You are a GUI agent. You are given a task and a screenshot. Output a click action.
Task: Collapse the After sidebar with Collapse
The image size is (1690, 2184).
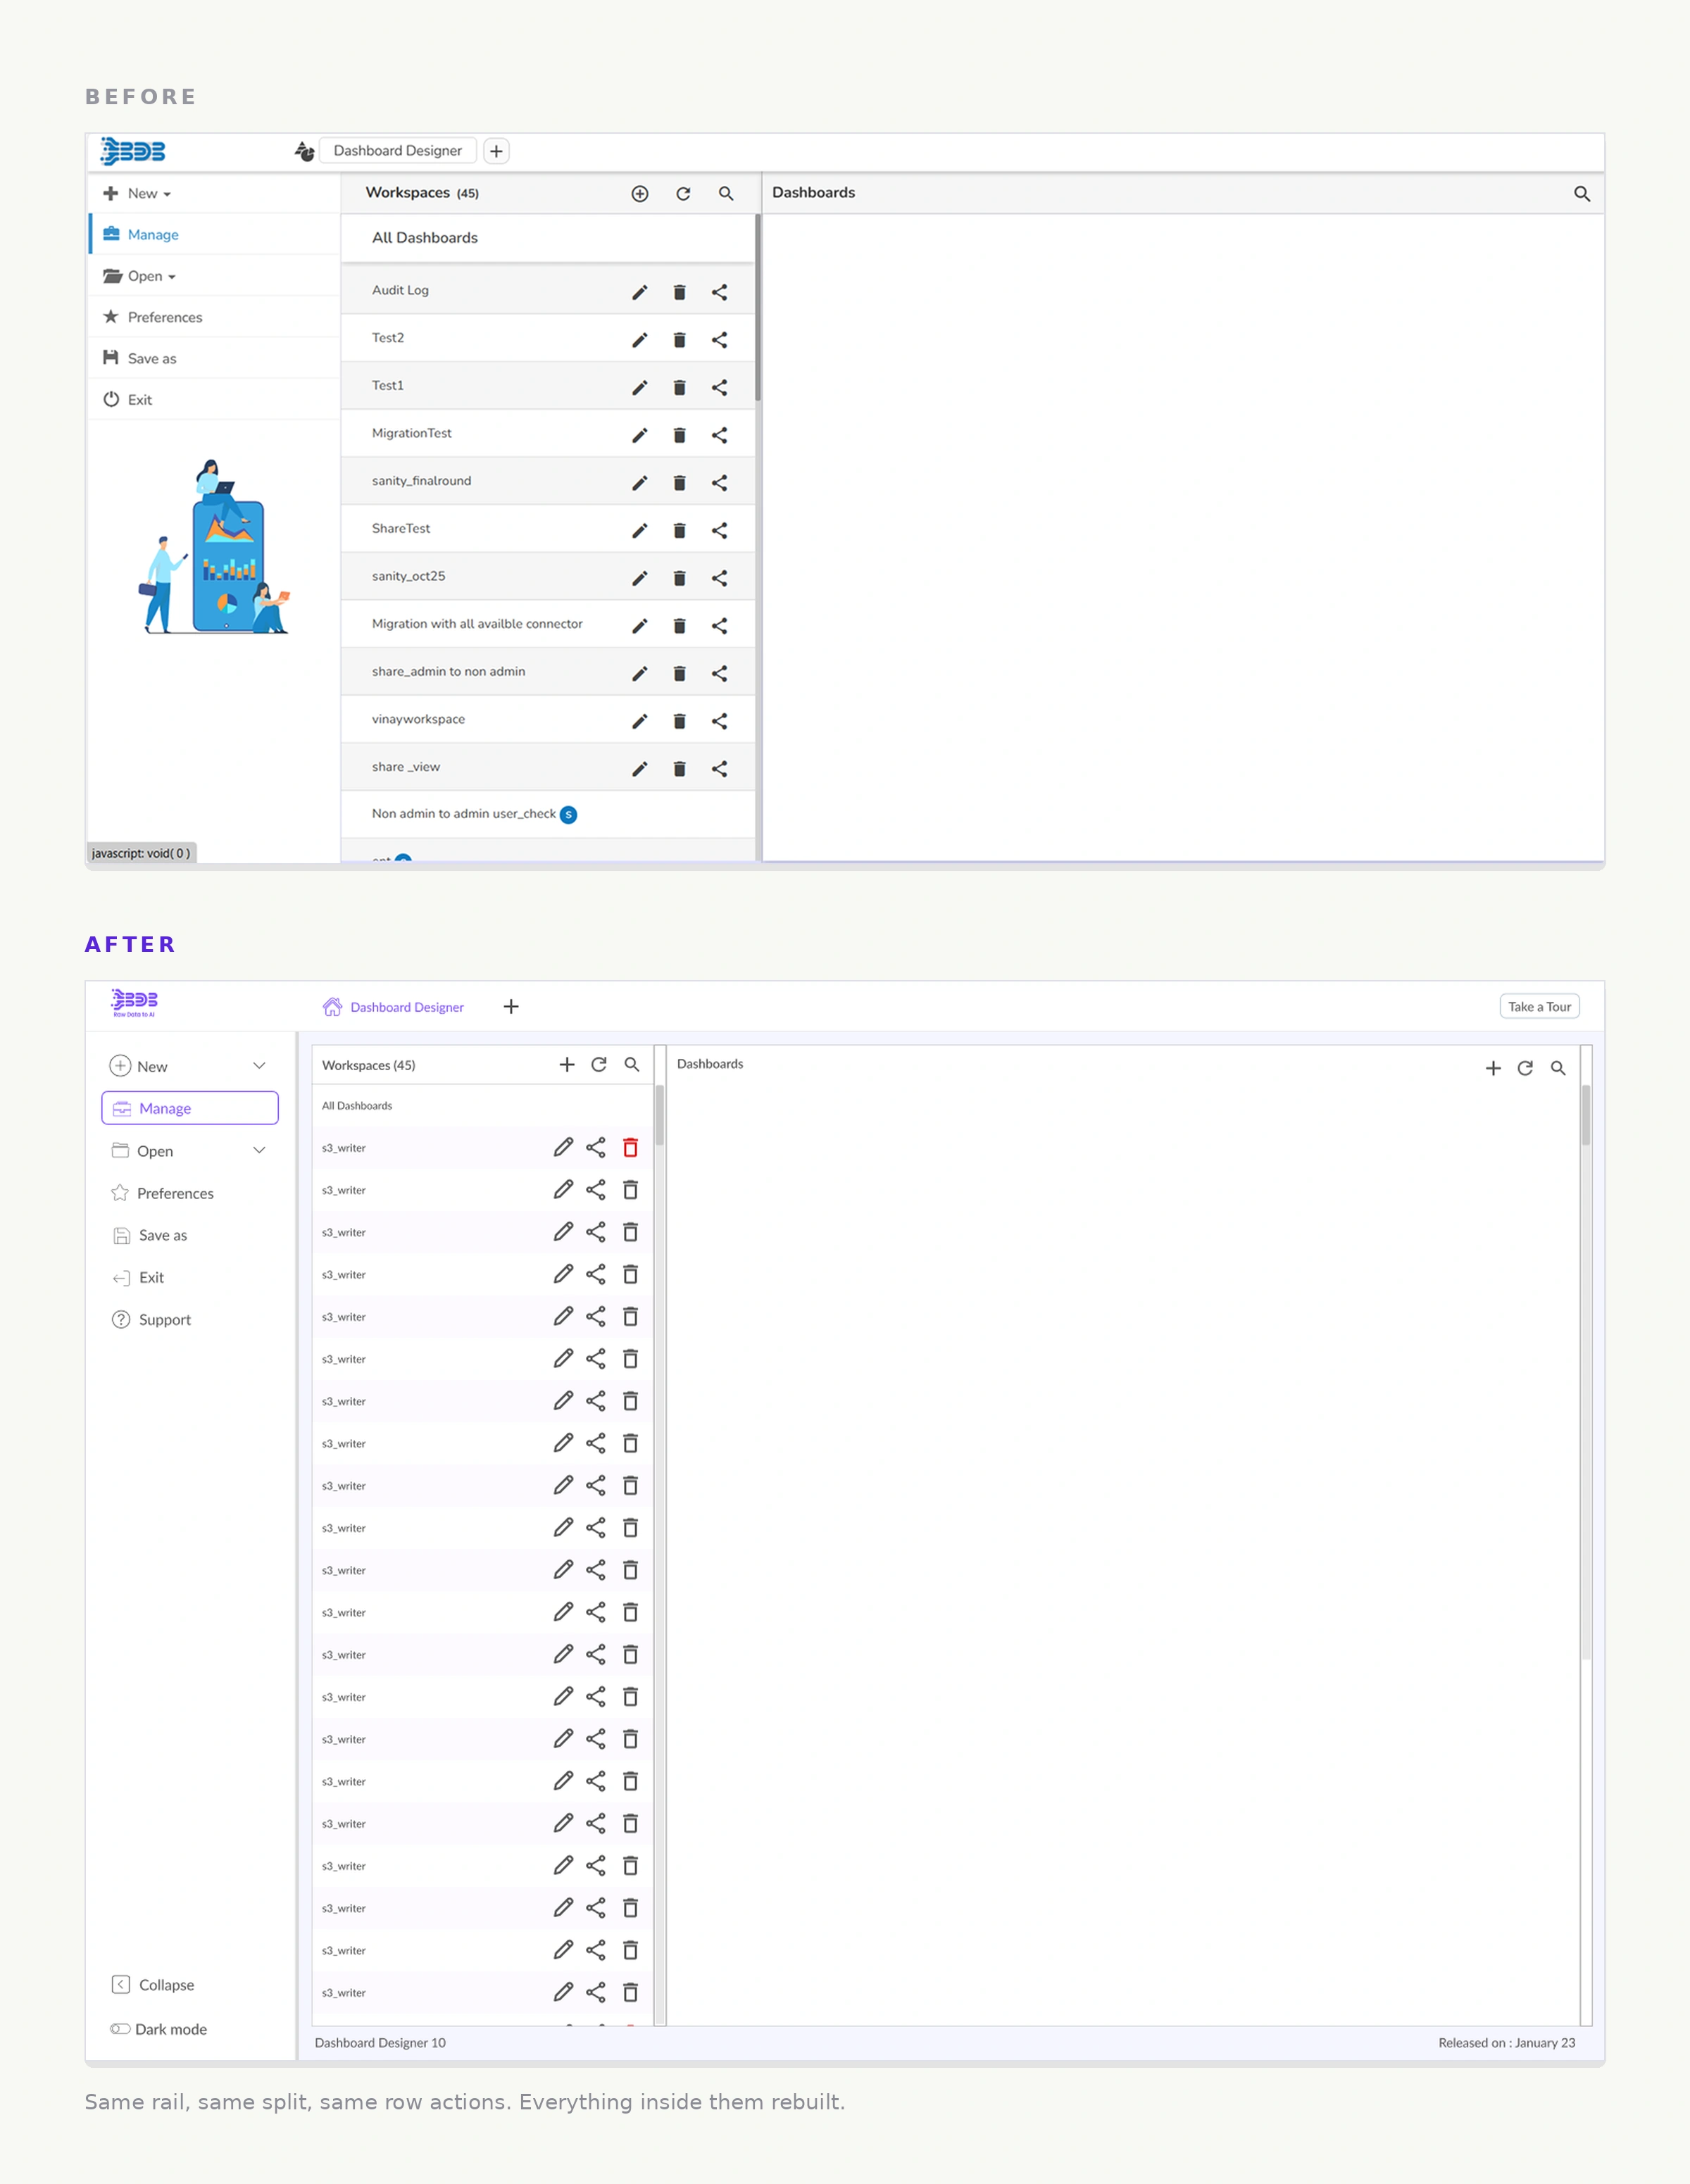pyautogui.click(x=153, y=1985)
